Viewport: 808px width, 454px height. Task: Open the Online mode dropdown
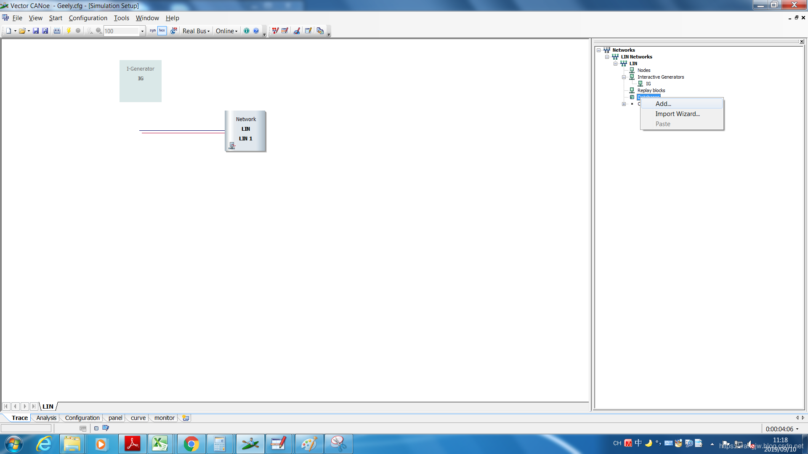pyautogui.click(x=226, y=31)
